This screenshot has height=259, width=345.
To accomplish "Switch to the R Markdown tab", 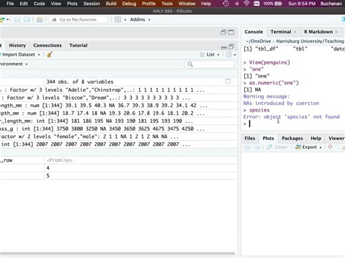I will click(x=318, y=32).
